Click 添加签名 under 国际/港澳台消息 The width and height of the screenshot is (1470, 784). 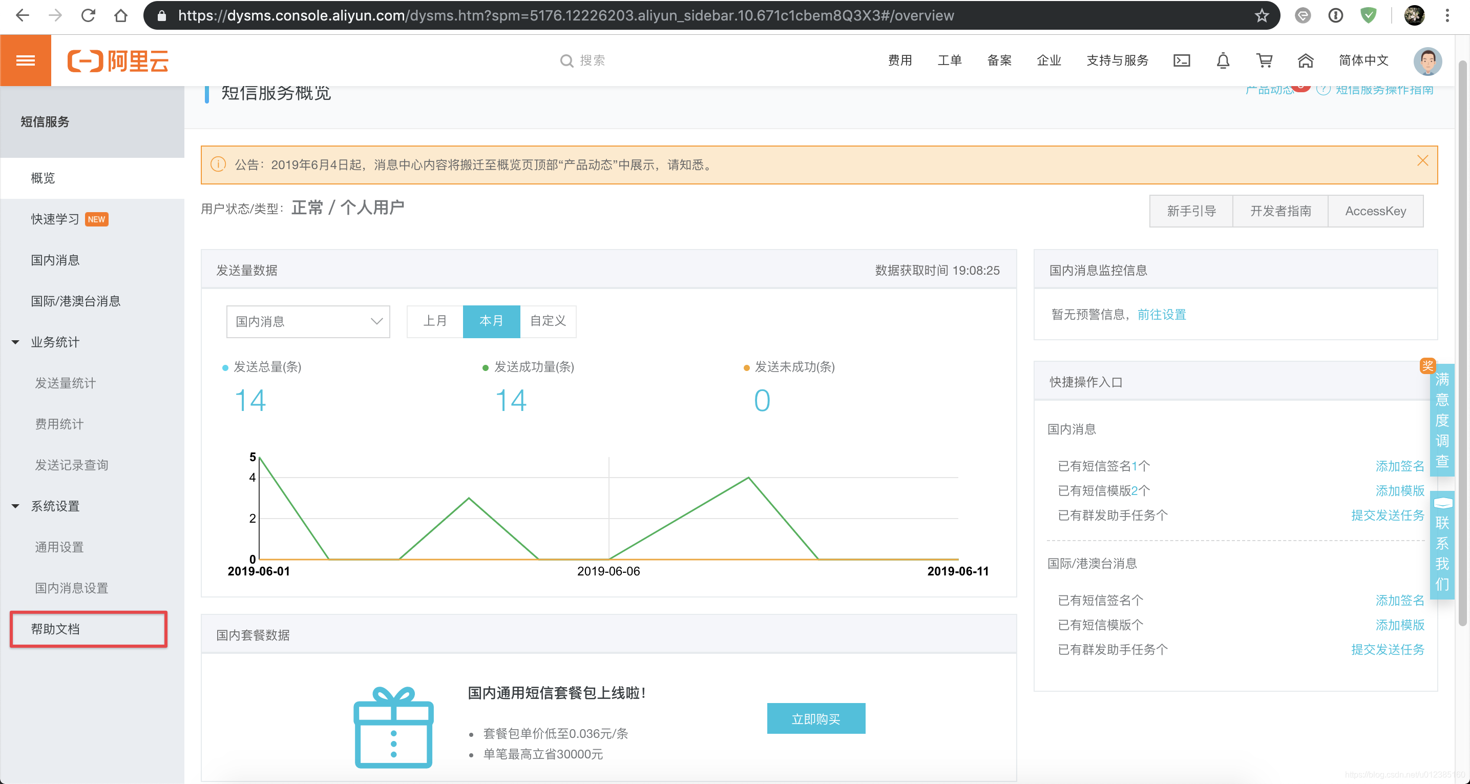[x=1400, y=601]
